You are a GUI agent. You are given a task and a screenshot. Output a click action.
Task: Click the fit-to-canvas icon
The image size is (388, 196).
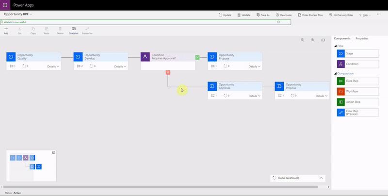[x=323, y=40]
